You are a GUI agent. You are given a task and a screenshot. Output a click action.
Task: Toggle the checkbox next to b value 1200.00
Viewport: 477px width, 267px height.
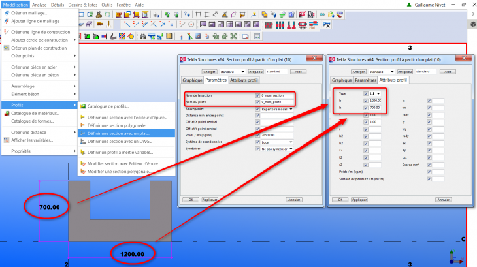365,101
